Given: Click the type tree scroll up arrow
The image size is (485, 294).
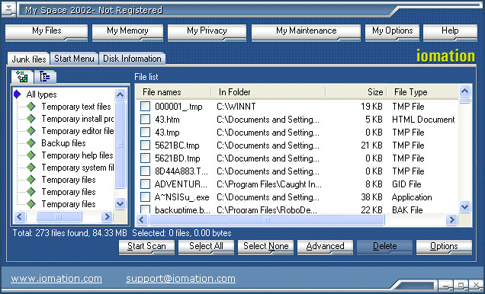Looking at the screenshot, I should (x=120, y=94).
